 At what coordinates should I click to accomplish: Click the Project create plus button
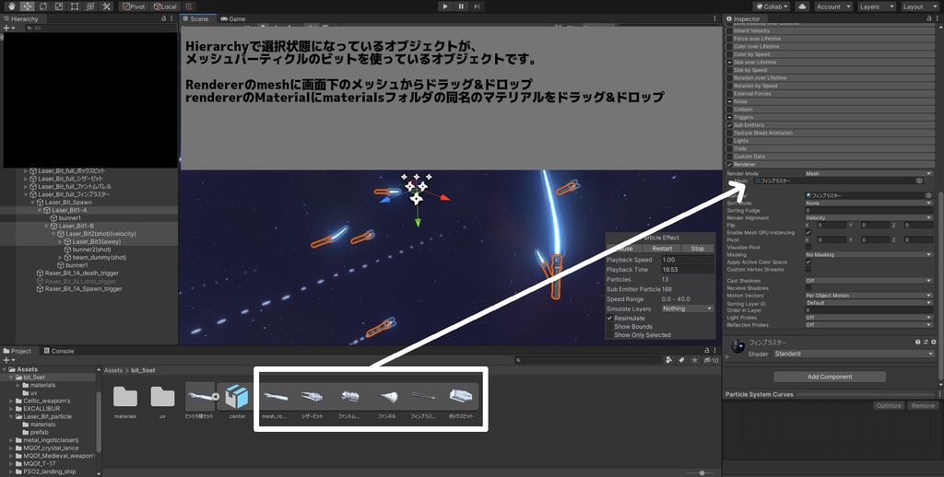pyautogui.click(x=6, y=360)
